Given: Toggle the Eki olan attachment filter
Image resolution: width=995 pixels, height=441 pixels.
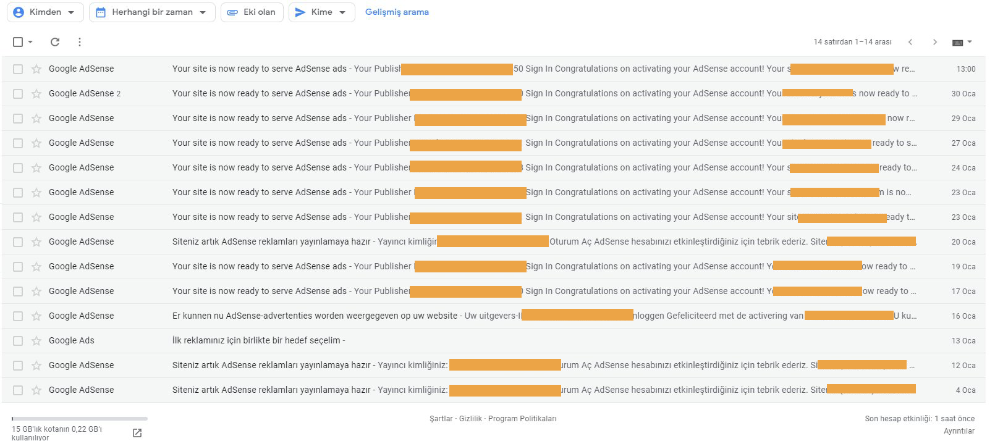Looking at the screenshot, I should pos(252,12).
